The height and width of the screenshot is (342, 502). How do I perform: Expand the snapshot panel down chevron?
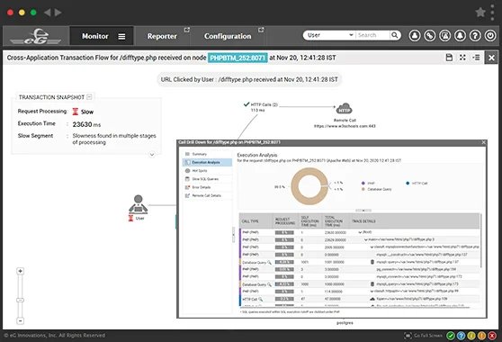point(152,155)
